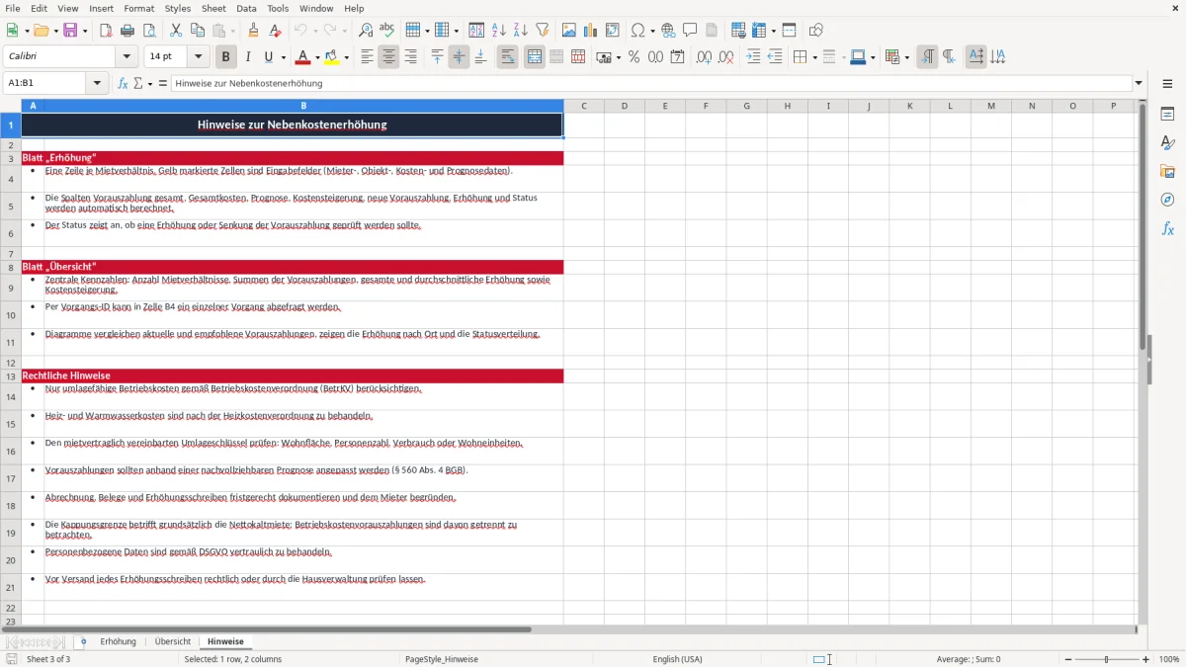Adjust the zoom slider handle

pos(1107,659)
